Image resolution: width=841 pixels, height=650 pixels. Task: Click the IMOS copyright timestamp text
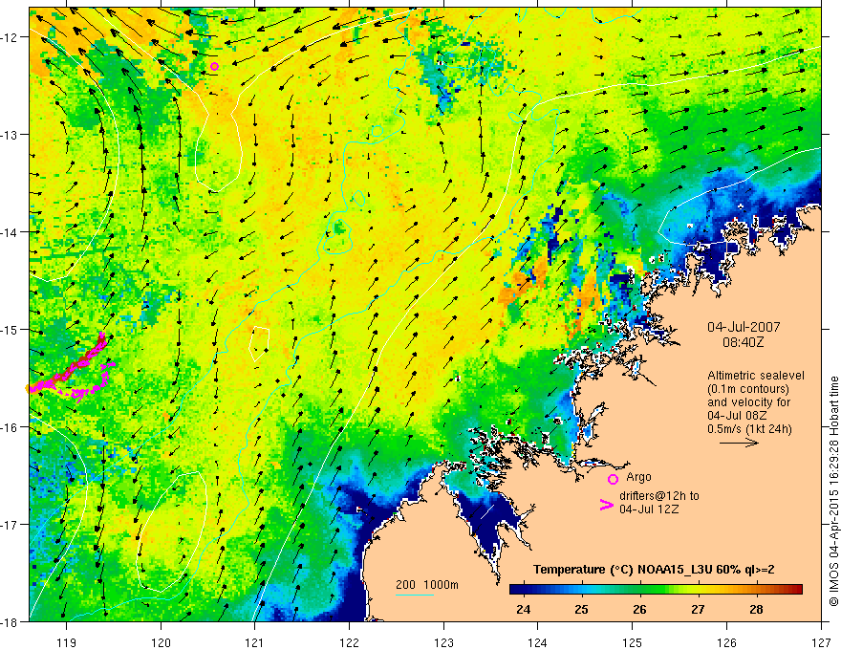833,491
